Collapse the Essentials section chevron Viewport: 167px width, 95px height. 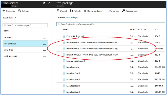15,17
